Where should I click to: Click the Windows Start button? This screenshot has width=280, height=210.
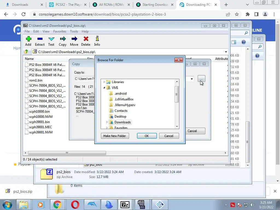pyautogui.click(x=7, y=205)
